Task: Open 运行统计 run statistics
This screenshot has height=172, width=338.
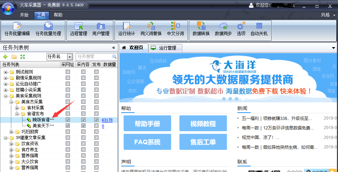Action: click(x=126, y=29)
